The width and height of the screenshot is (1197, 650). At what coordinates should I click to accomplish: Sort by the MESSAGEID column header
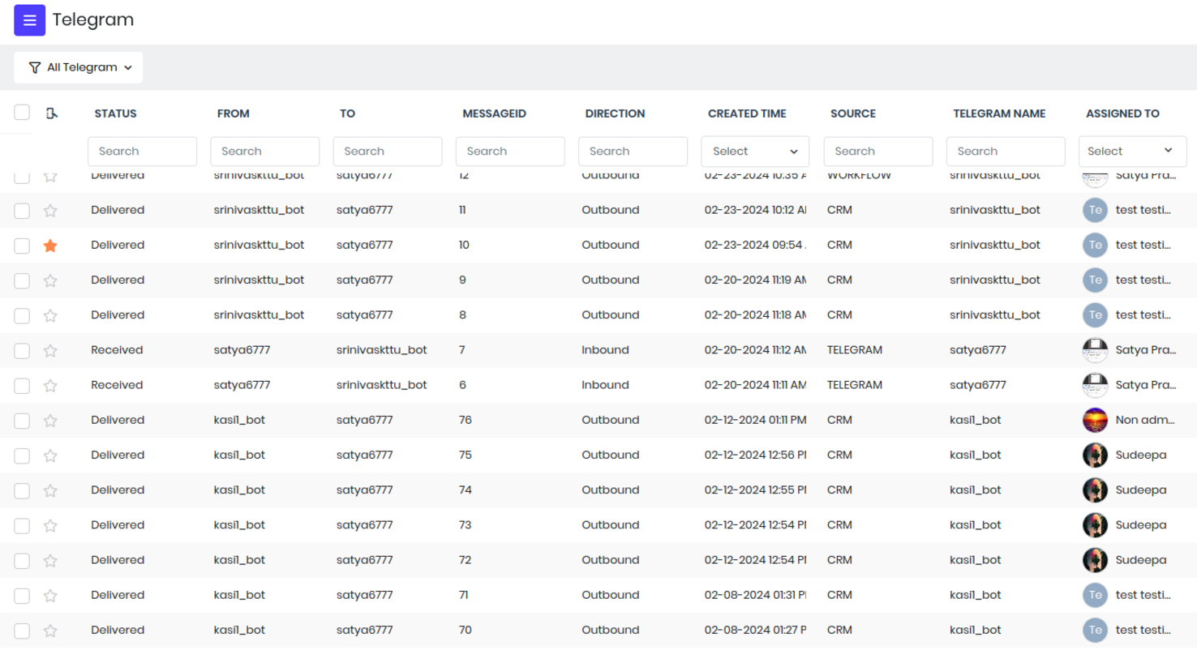point(495,113)
